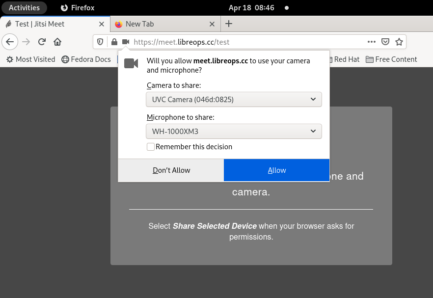Reload the current page

42,42
